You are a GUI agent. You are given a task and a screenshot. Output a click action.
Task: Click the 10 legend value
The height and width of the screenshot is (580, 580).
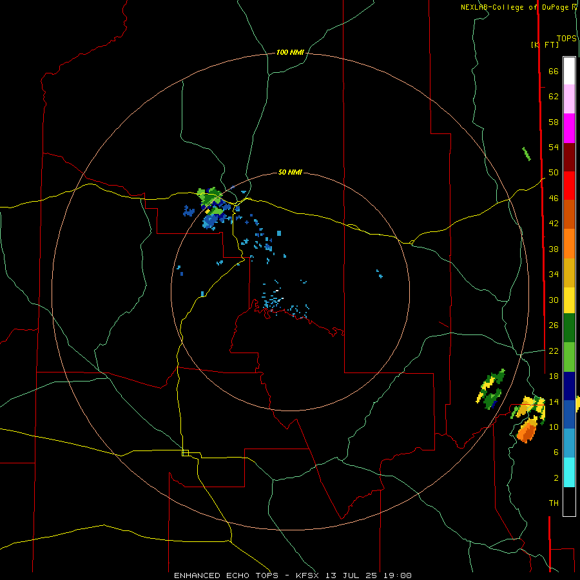tap(554, 427)
